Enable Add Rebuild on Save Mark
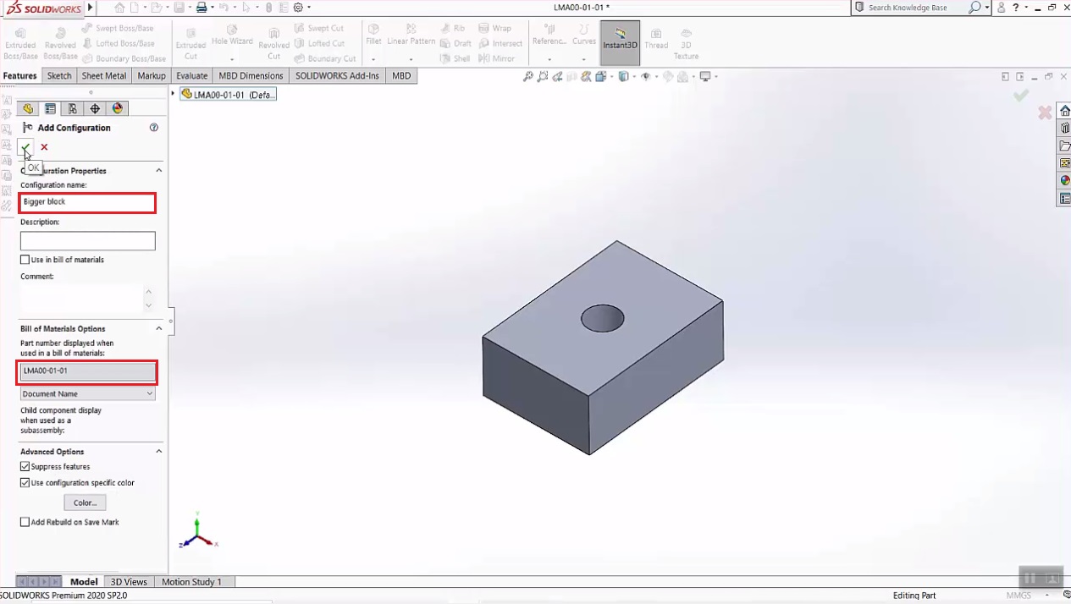This screenshot has height=604, width=1071. click(x=24, y=522)
